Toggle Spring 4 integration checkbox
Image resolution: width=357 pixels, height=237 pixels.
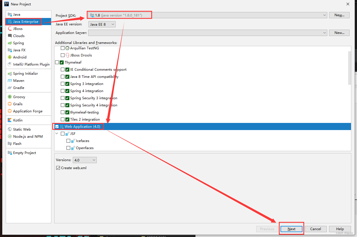(63, 91)
